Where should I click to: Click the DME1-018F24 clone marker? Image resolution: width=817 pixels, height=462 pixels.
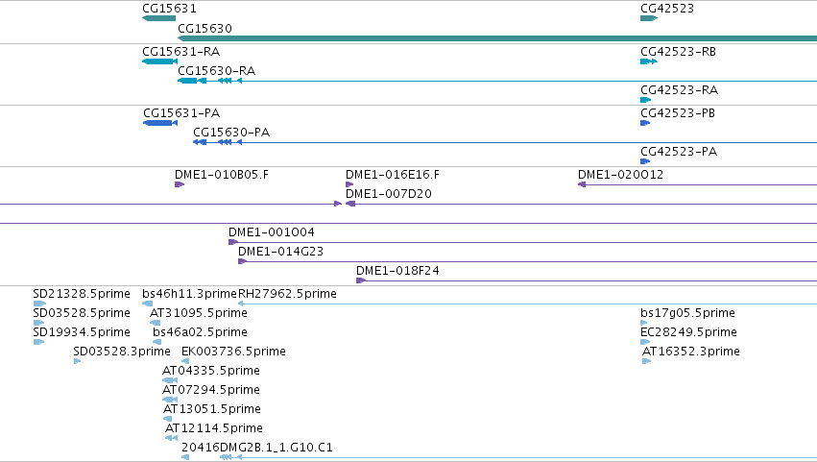361,280
